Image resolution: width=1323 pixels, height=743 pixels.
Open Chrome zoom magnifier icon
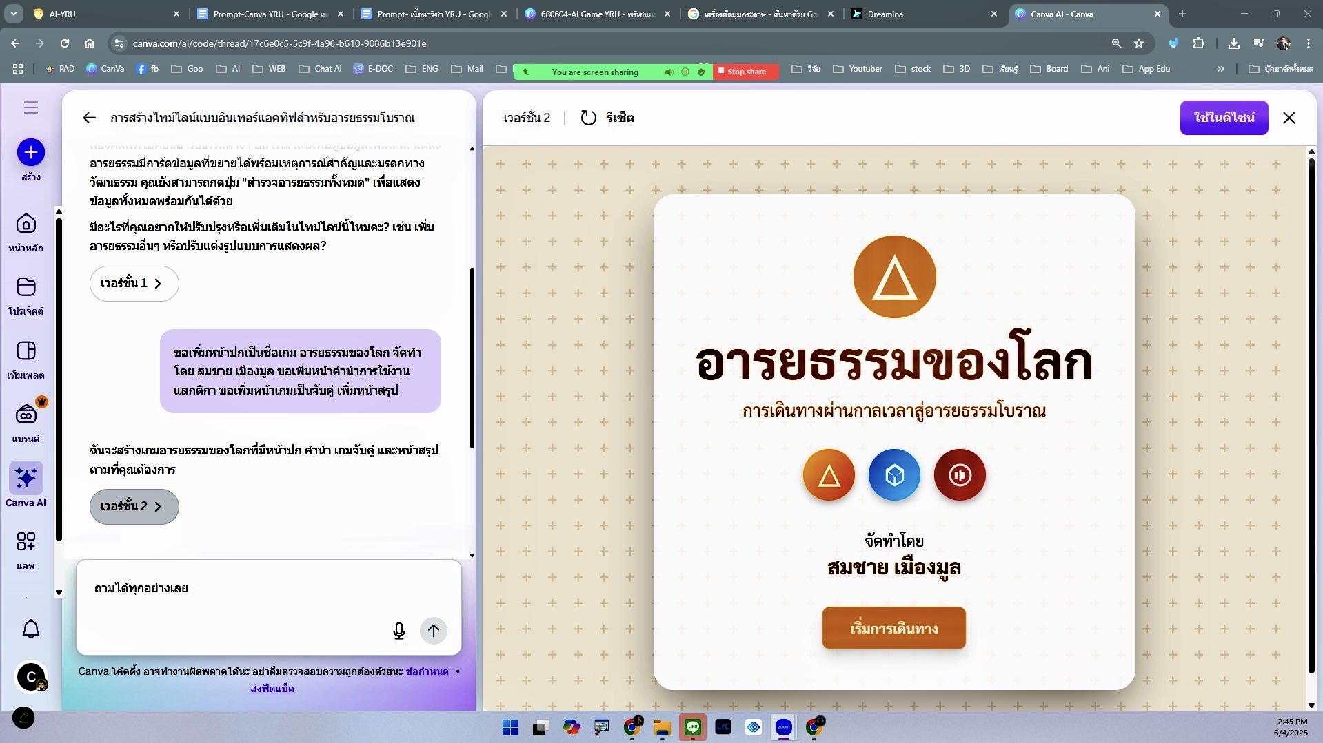[x=1116, y=43]
